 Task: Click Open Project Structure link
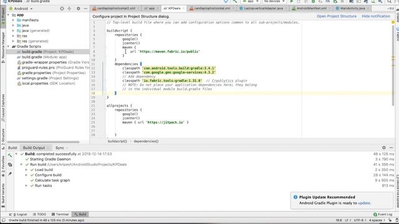click(x=337, y=16)
